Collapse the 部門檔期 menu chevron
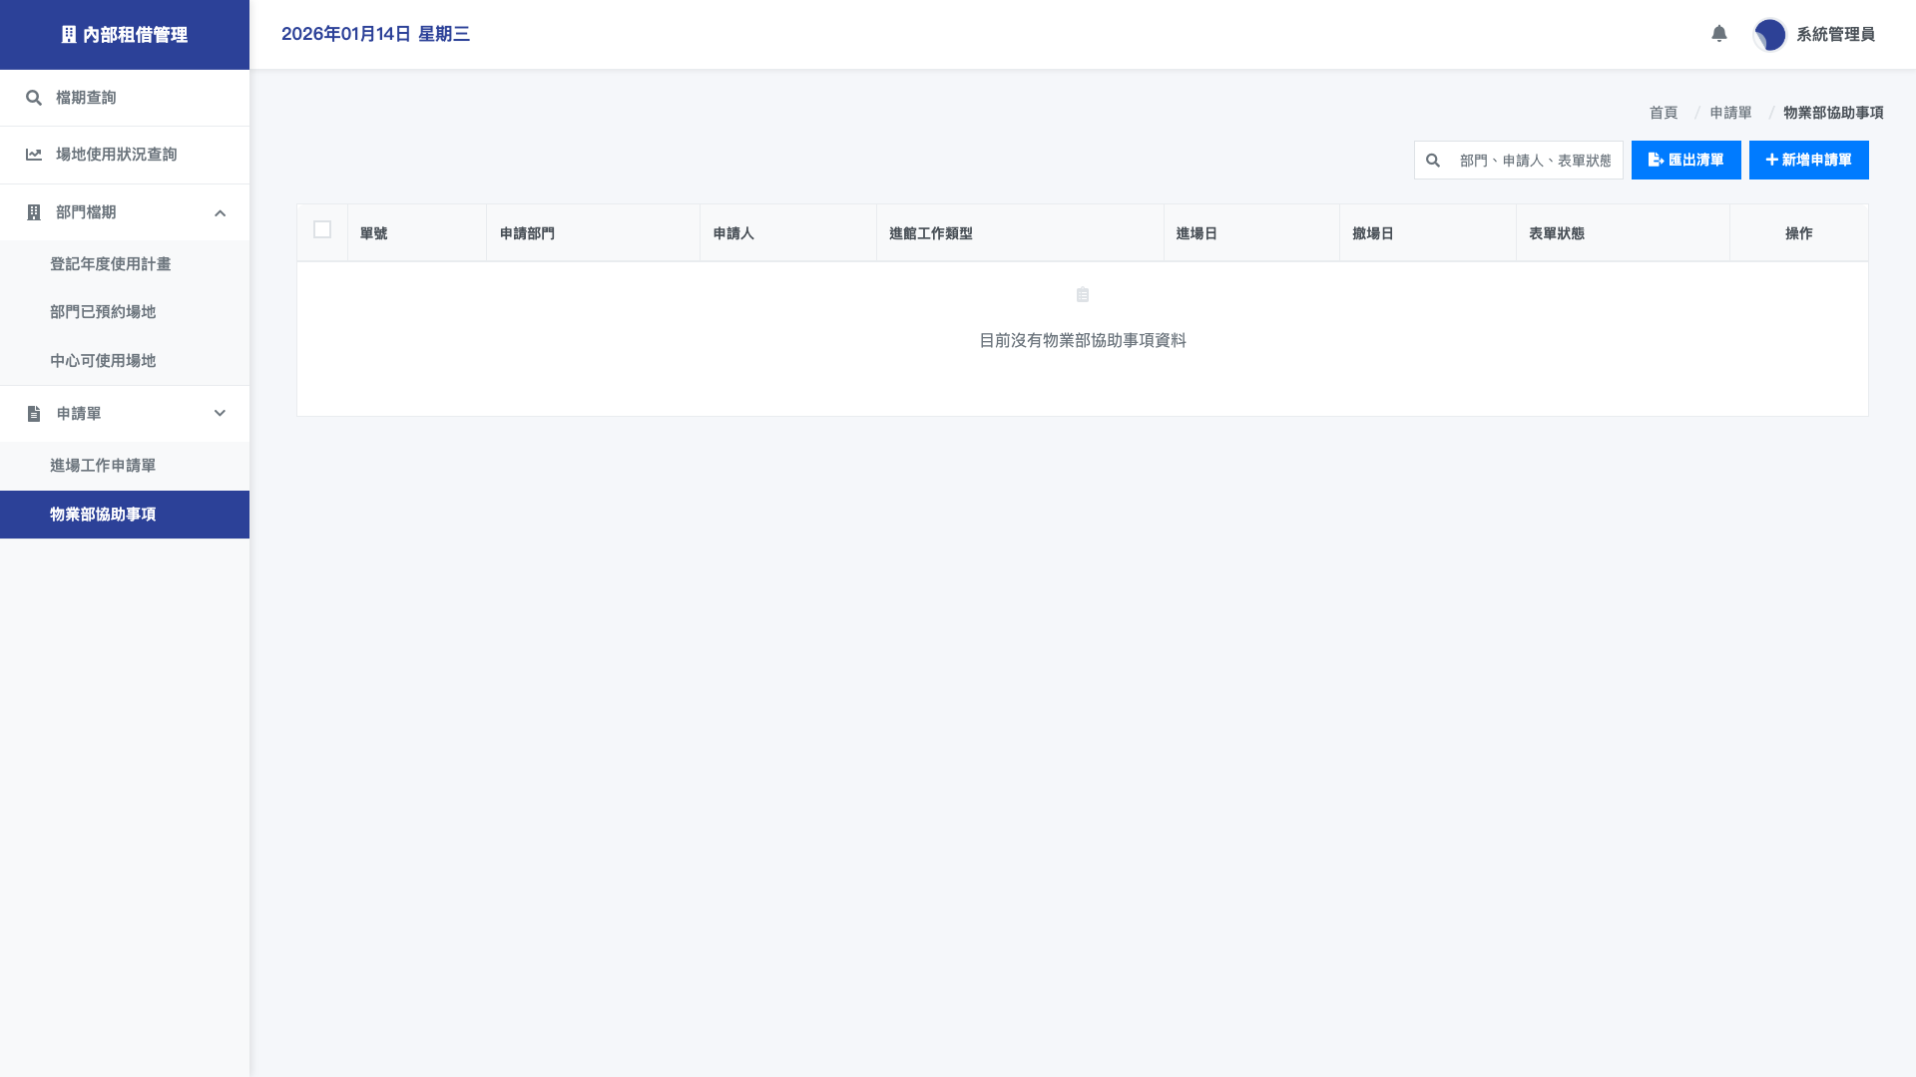The width and height of the screenshot is (1916, 1077). [220, 213]
